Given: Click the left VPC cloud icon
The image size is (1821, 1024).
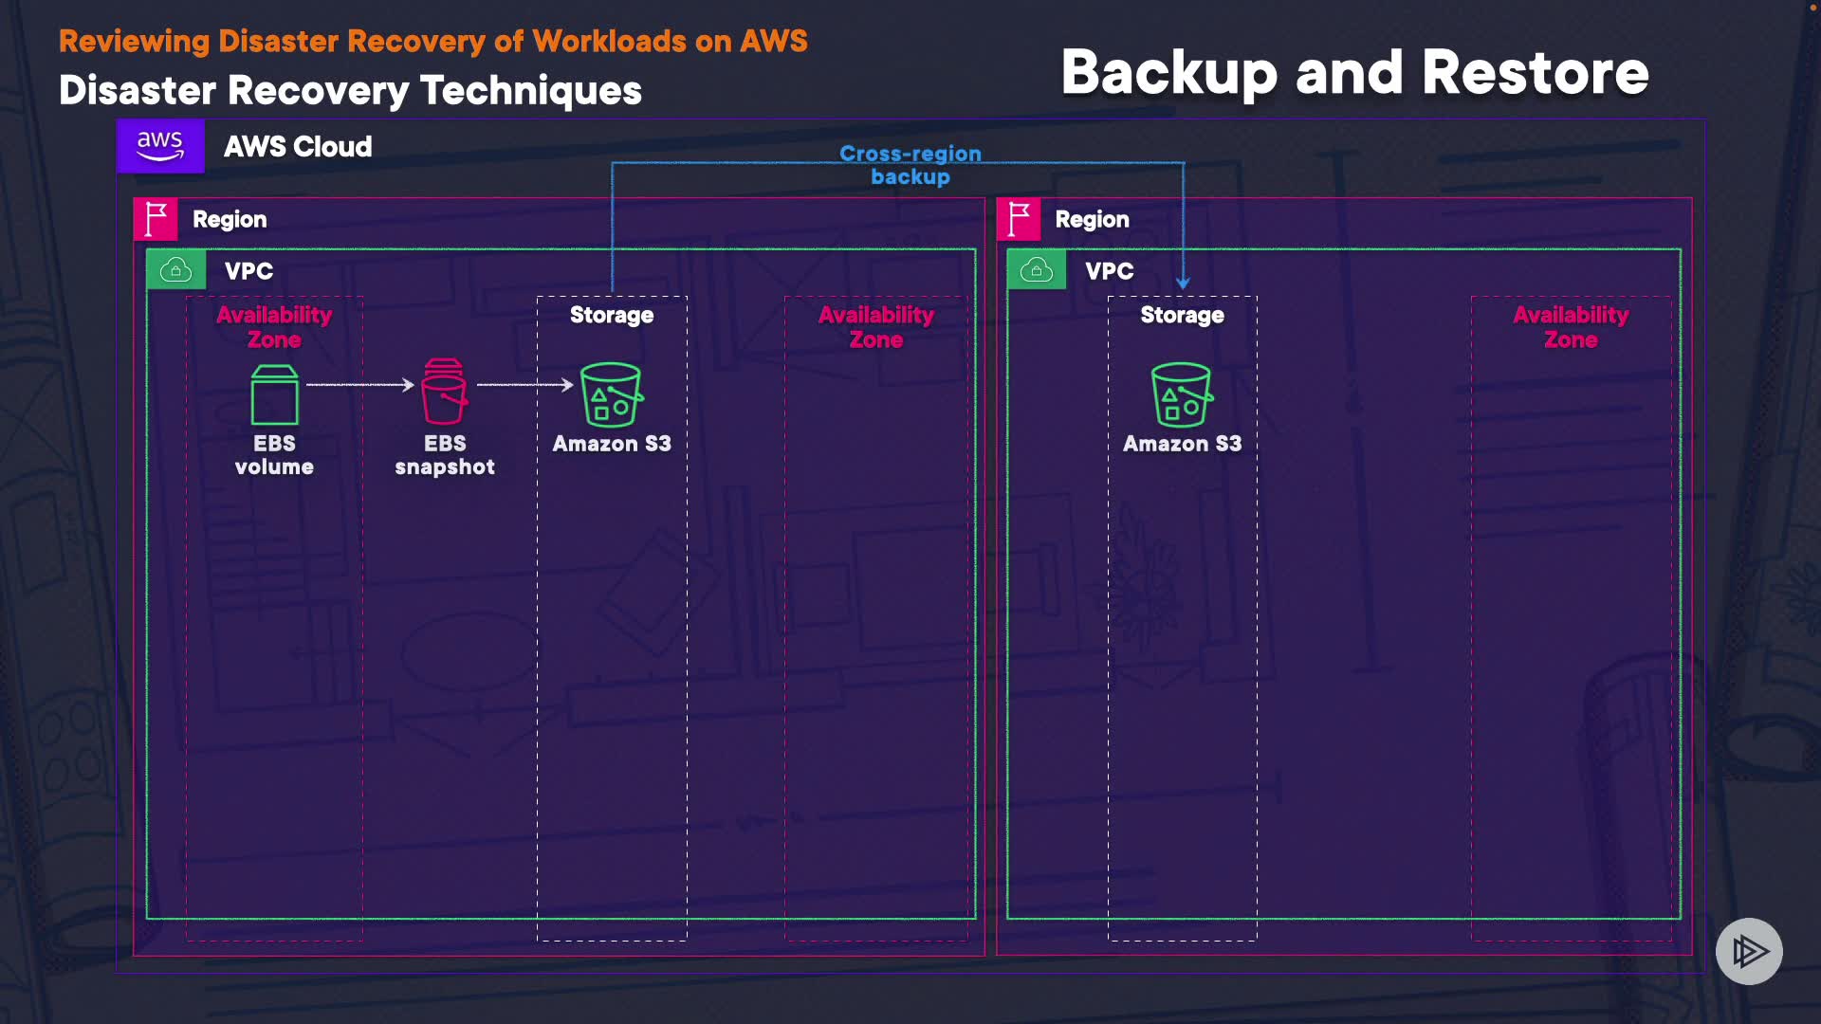Looking at the screenshot, I should pos(175,270).
